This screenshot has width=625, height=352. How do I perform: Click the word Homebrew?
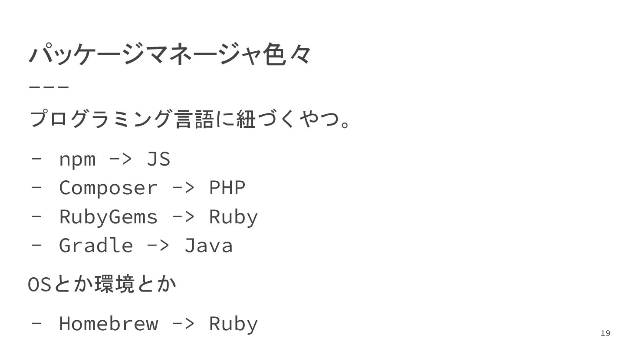pyautogui.click(x=108, y=324)
